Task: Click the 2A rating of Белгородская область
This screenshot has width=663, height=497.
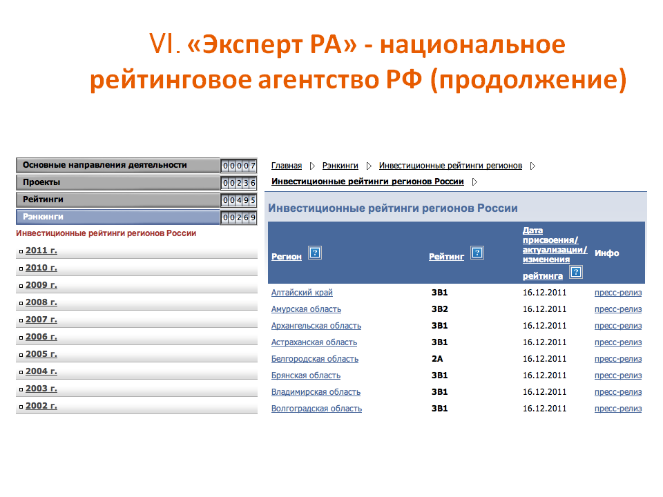Action: pos(437,359)
